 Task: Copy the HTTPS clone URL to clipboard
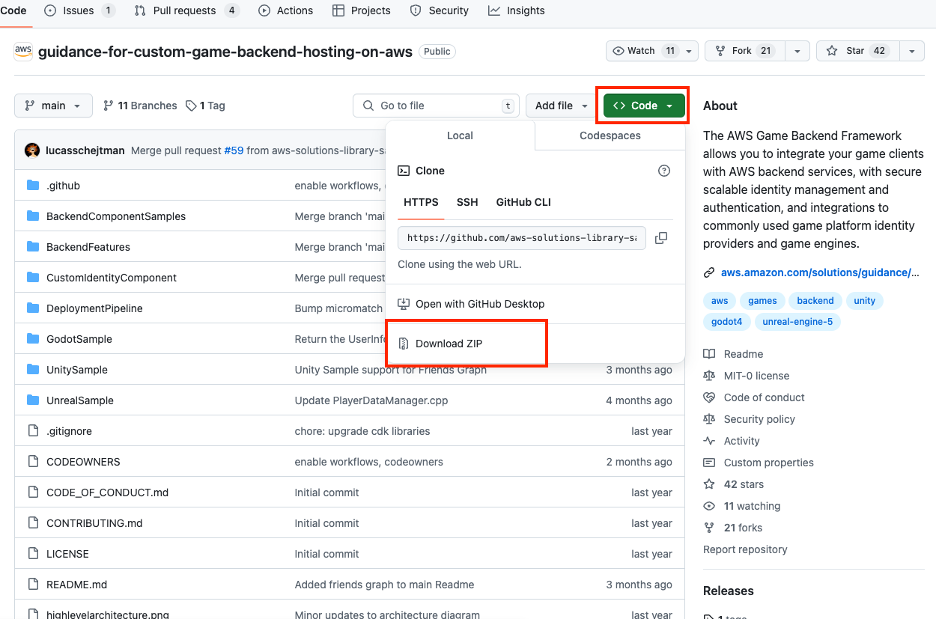[x=660, y=238]
